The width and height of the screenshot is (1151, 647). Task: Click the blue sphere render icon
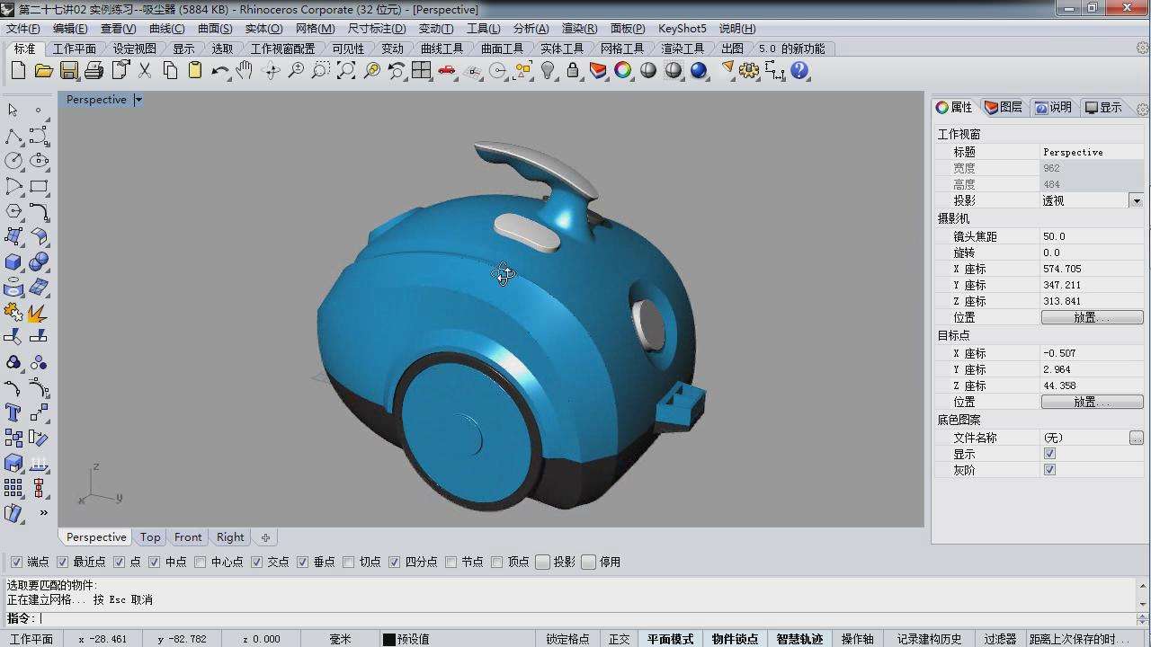pos(699,70)
